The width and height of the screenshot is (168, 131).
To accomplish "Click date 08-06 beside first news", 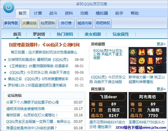I will (79, 60).
